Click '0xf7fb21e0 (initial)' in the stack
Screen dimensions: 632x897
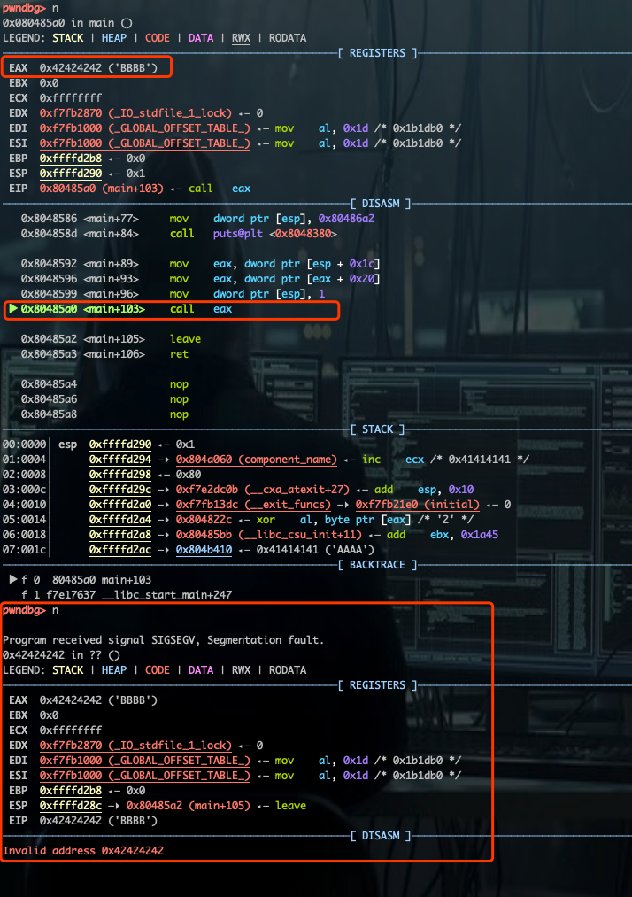click(x=418, y=505)
